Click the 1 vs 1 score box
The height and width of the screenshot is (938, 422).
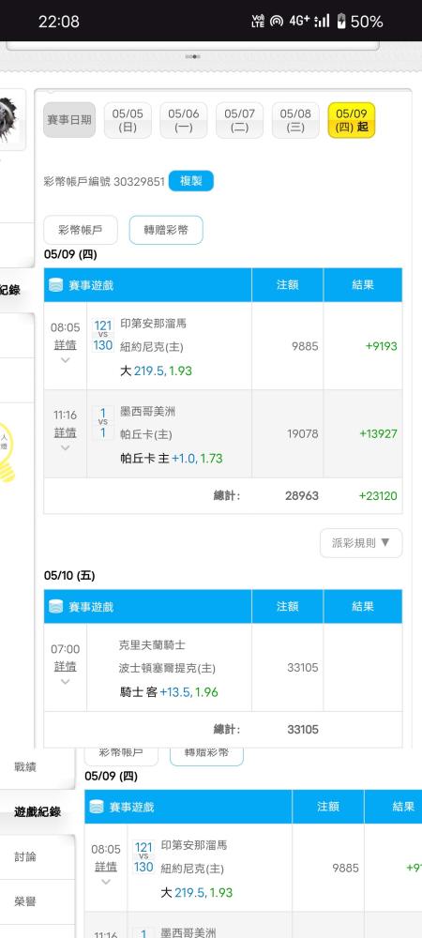pos(103,422)
